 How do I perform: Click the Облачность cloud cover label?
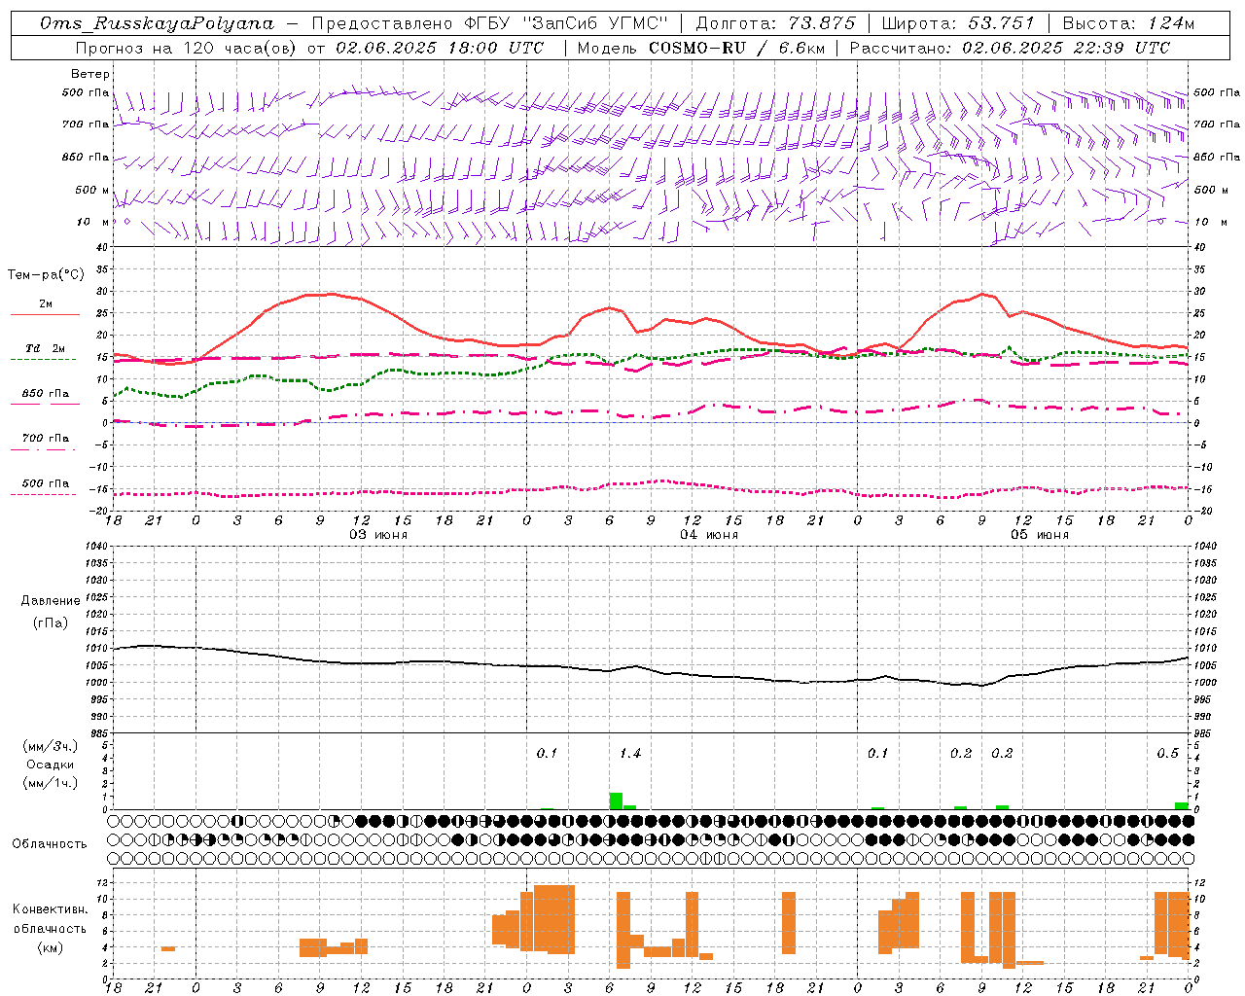(50, 843)
